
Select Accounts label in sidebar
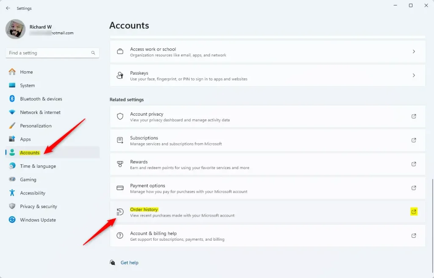point(30,153)
